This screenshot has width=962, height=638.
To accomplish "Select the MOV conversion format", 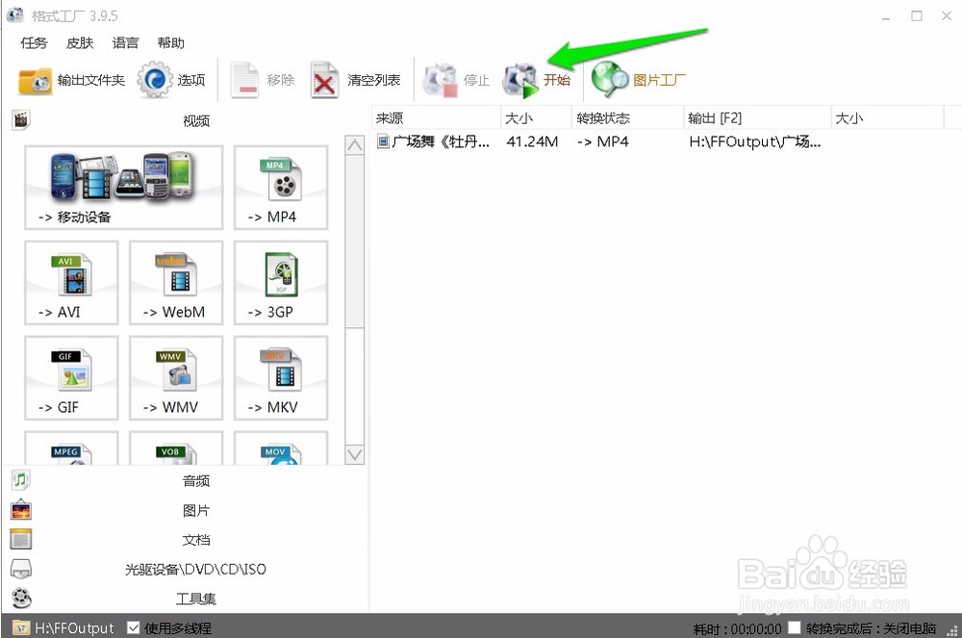I will click(281, 447).
